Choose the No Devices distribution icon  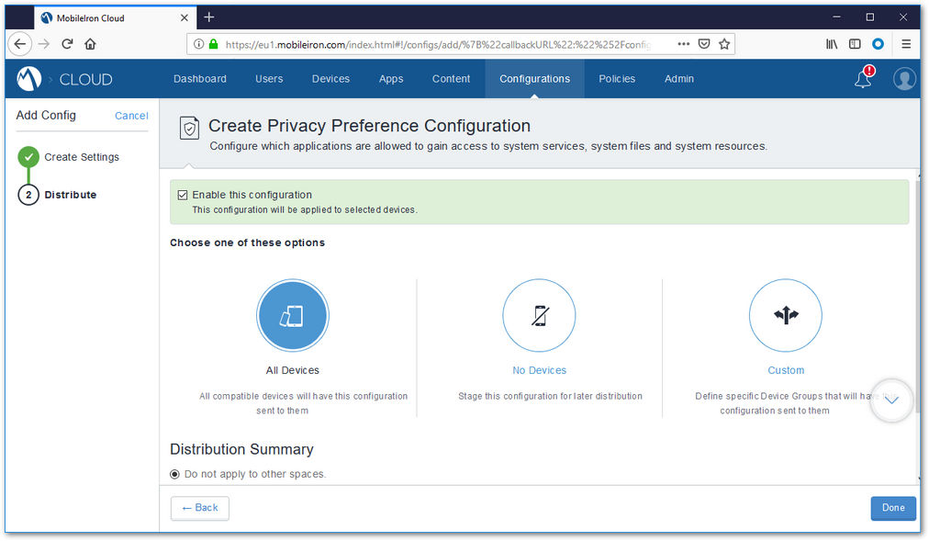(x=539, y=316)
